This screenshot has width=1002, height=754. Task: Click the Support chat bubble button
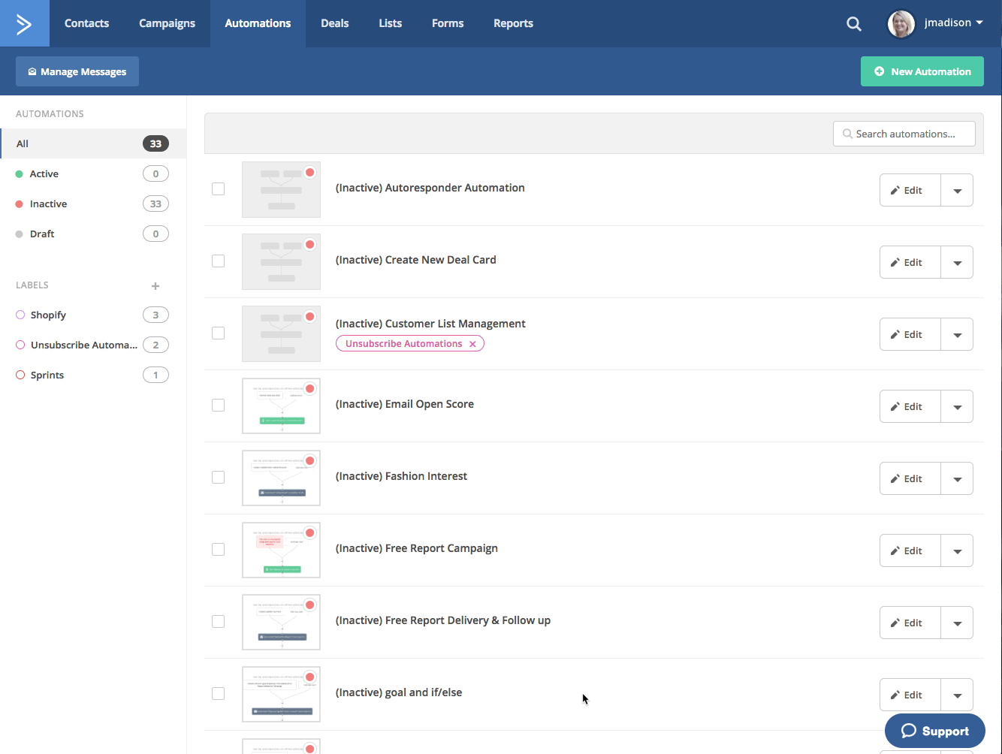[935, 731]
